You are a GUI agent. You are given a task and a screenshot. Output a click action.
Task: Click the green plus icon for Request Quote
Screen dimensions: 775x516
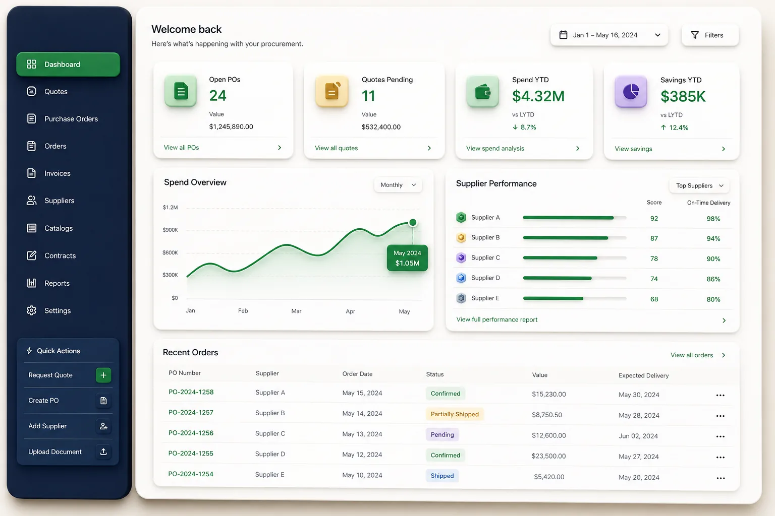(103, 375)
